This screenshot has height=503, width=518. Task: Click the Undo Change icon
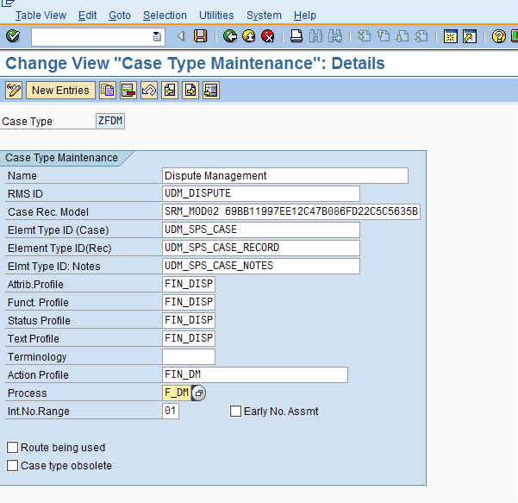(149, 91)
